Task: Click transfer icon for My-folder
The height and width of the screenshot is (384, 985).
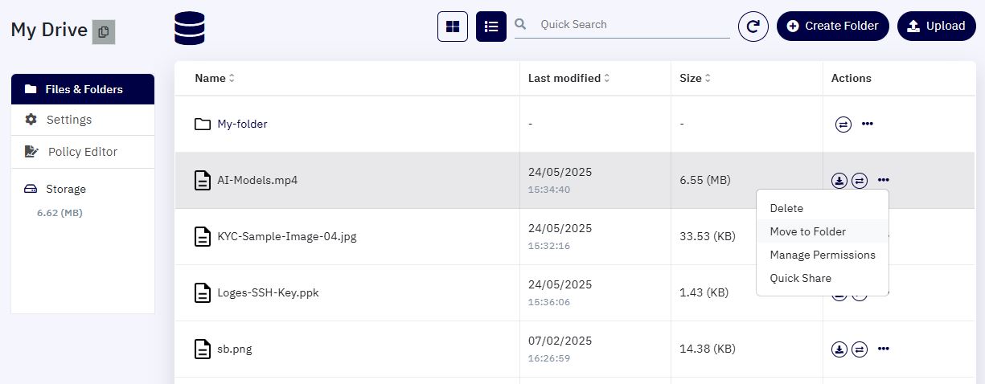Action: tap(843, 125)
